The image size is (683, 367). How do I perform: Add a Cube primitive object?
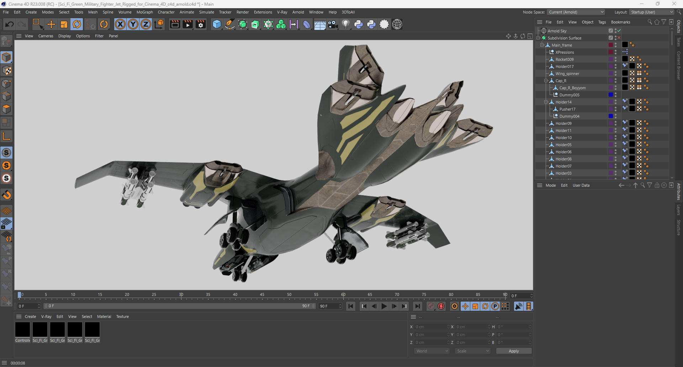tap(217, 24)
